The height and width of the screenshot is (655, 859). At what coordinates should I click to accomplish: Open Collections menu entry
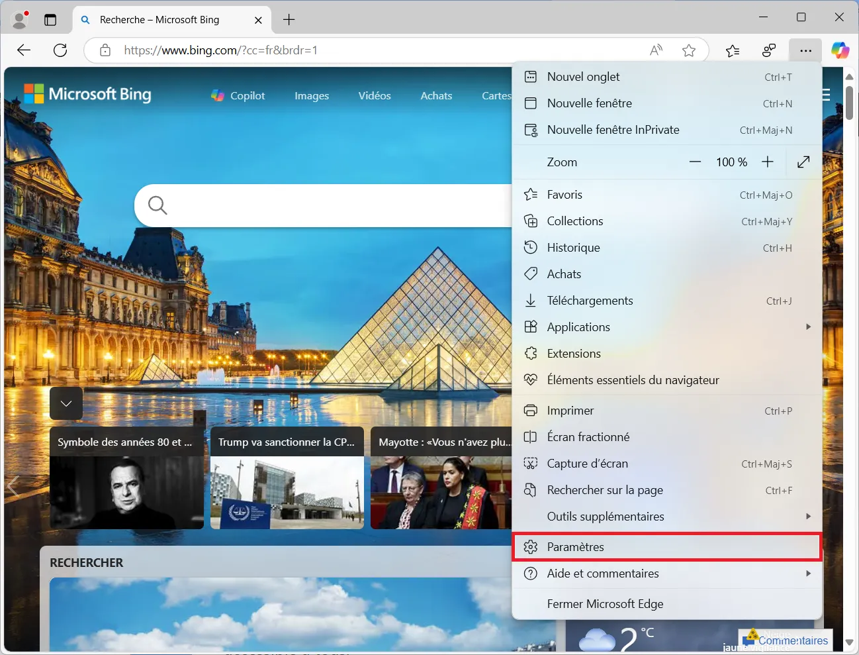click(667, 221)
